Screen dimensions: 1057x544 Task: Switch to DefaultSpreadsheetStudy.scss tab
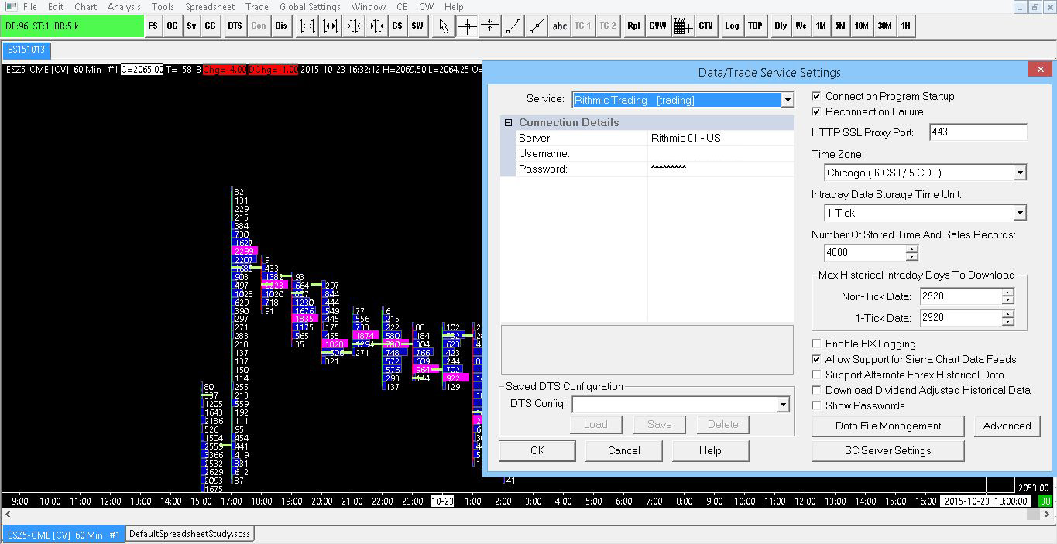190,534
